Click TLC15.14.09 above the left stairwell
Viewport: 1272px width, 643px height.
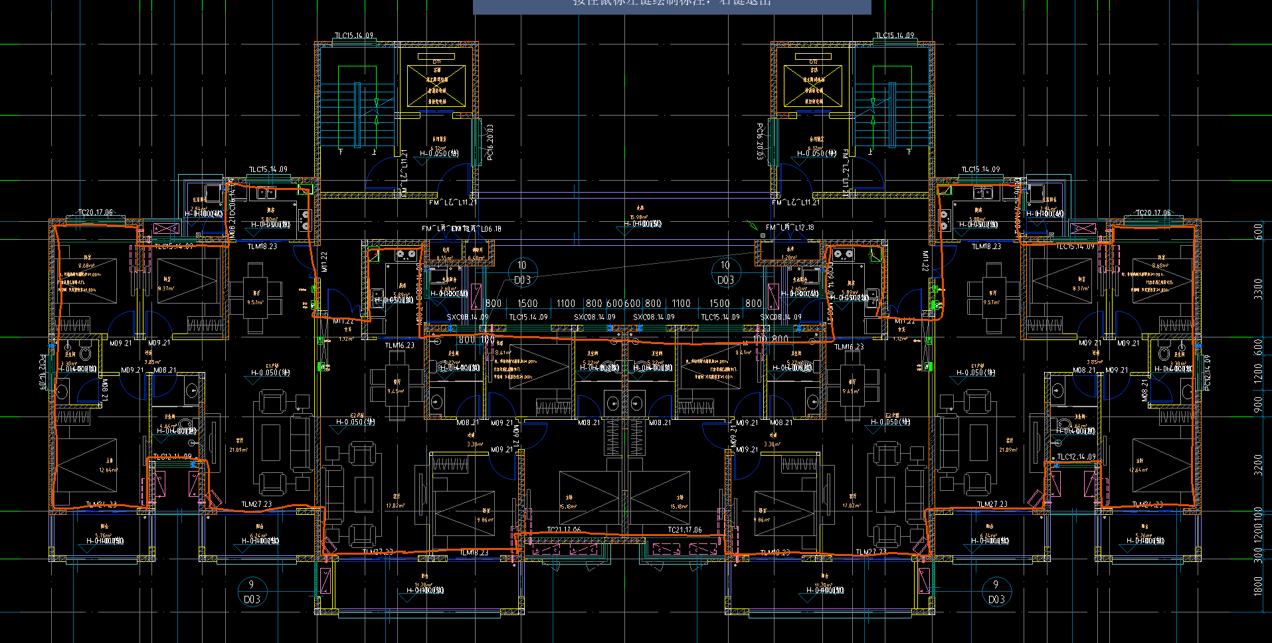(x=353, y=36)
